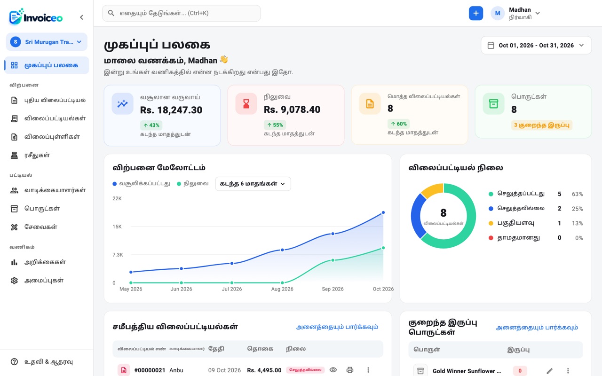This screenshot has height=376, width=602.
Task: Click the products archive box card icon
Action: (493, 103)
